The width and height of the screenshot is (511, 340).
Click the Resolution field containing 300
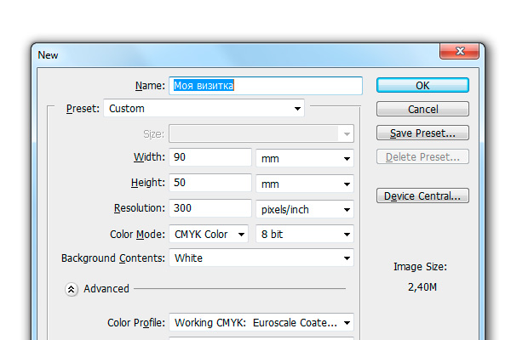click(x=210, y=208)
